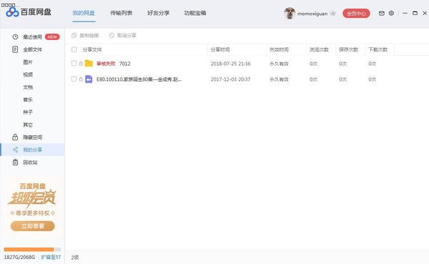Click the E80.100110 file name
429x264 pixels.
[x=139, y=79]
